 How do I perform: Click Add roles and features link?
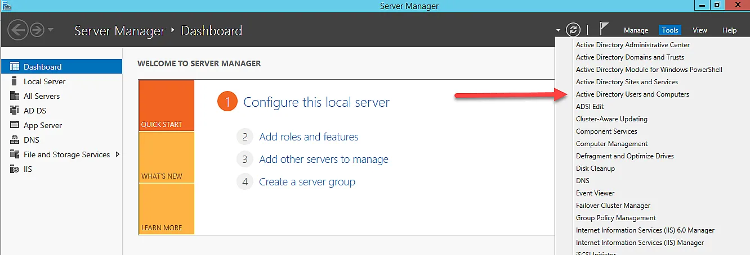pos(309,136)
